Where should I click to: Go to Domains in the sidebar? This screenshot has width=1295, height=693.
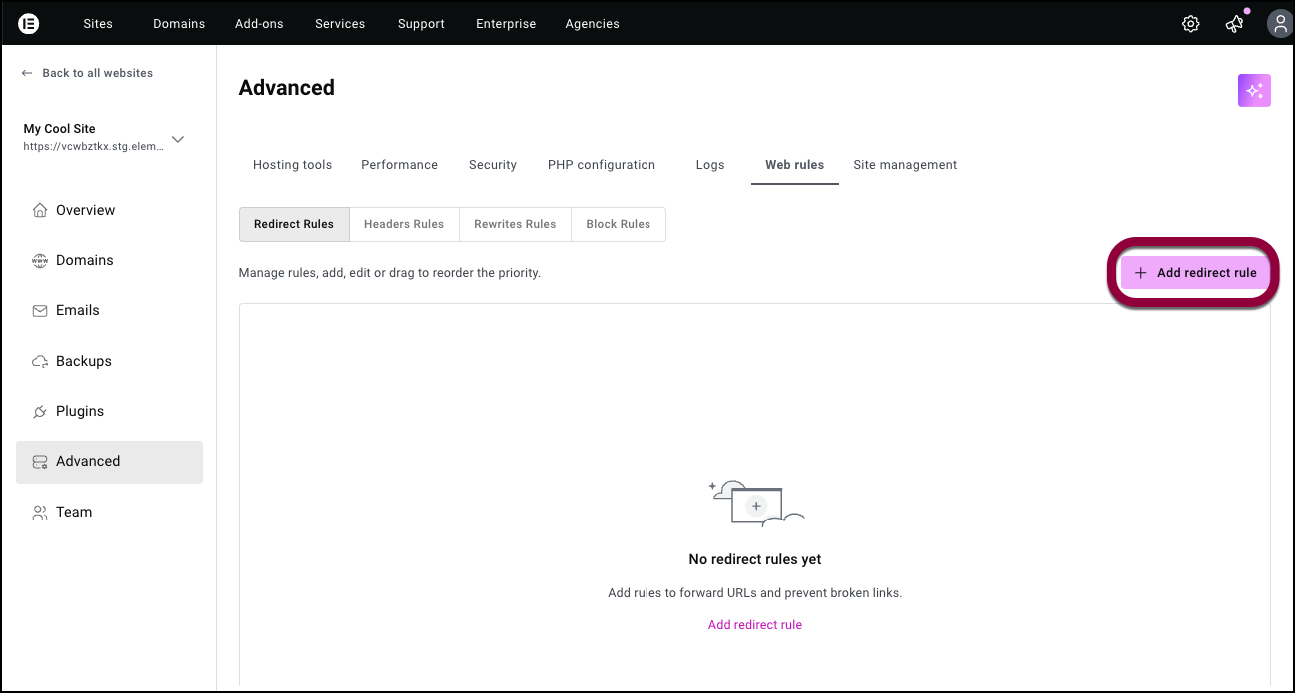84,260
